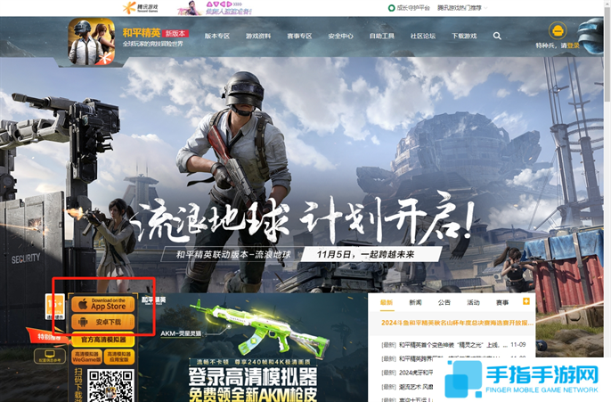The height and width of the screenshot is (402, 611).
Task: Expand 腾讯游戏热门推荐 dropdown
Action: point(462,8)
